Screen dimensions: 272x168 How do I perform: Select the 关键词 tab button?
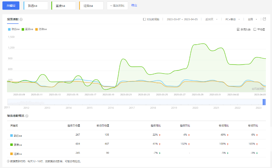[x=11, y=5]
